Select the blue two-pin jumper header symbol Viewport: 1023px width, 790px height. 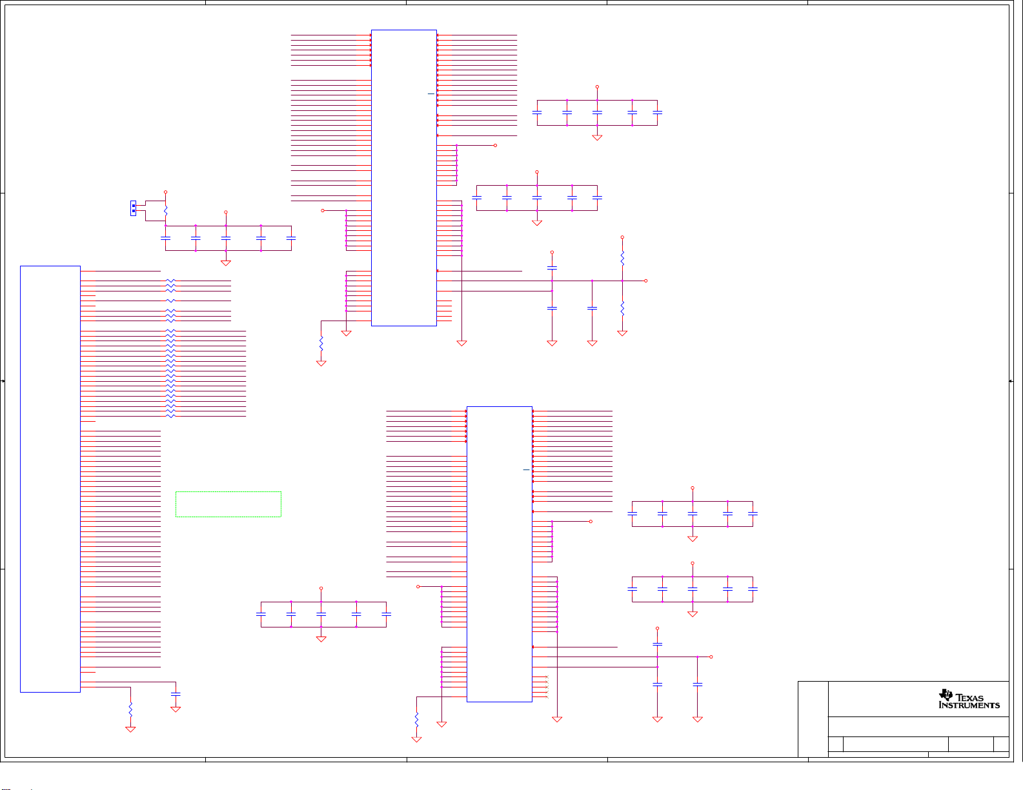tap(134, 208)
